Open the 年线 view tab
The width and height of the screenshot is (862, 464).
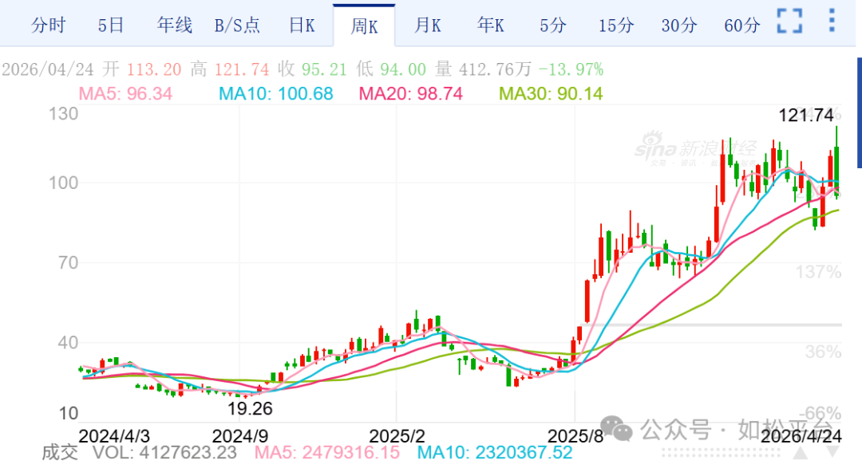[x=175, y=26]
